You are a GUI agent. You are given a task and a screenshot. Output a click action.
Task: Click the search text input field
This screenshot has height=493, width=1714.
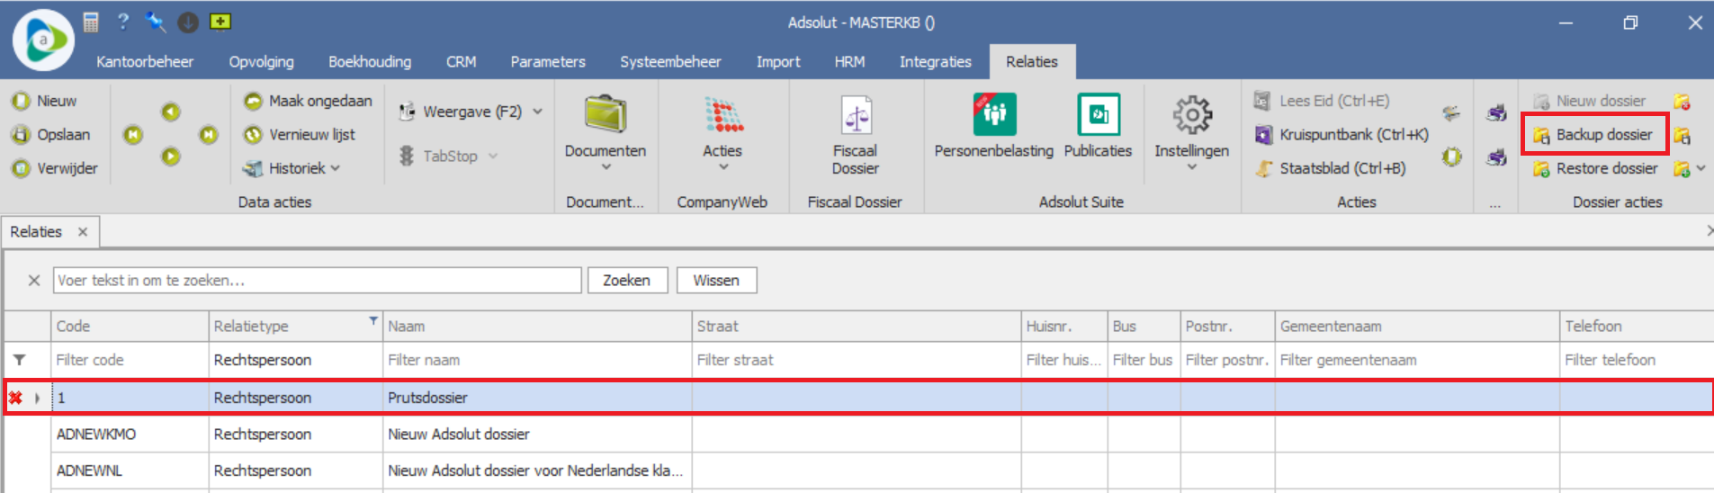[317, 281]
